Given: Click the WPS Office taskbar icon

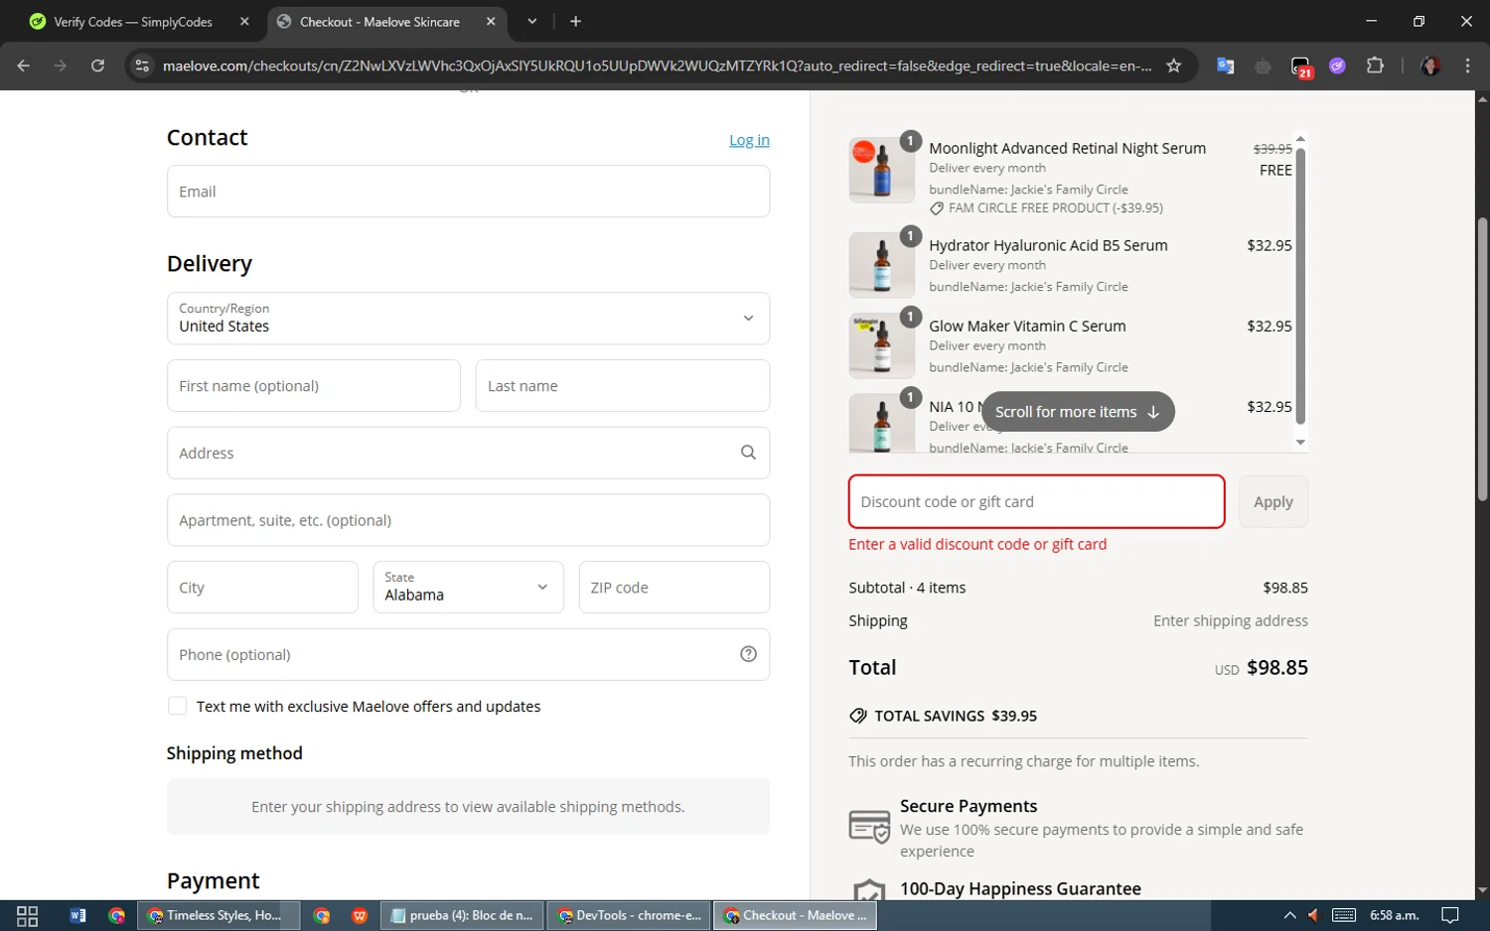Looking at the screenshot, I should coord(360,915).
